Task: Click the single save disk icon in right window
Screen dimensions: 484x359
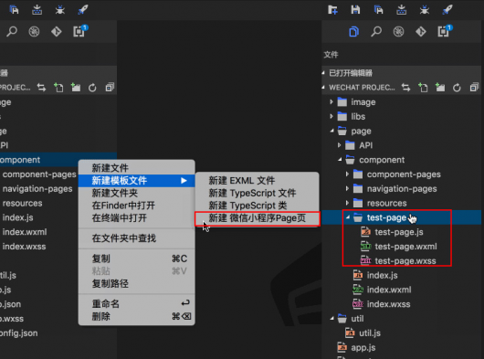Action: pyautogui.click(x=355, y=10)
